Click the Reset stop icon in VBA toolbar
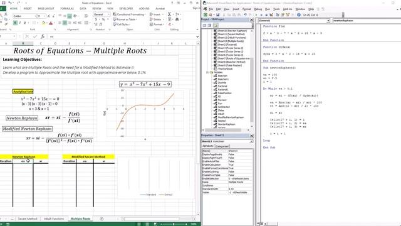This screenshot has height=226, width=401. [x=266, y=15]
